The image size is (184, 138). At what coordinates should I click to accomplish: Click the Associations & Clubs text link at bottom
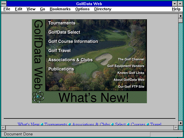click(x=91, y=124)
